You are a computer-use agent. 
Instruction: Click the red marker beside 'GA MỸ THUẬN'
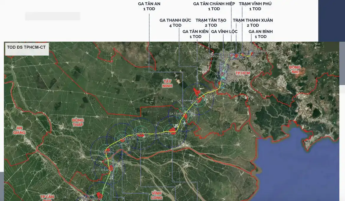(111, 169)
